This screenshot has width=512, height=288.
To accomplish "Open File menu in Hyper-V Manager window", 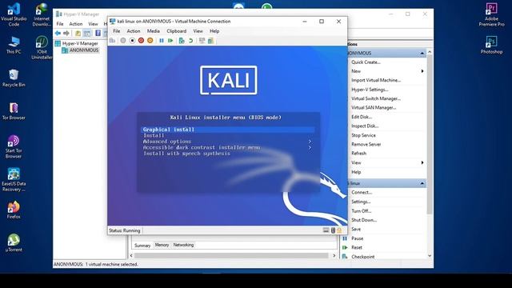I will click(x=60, y=24).
